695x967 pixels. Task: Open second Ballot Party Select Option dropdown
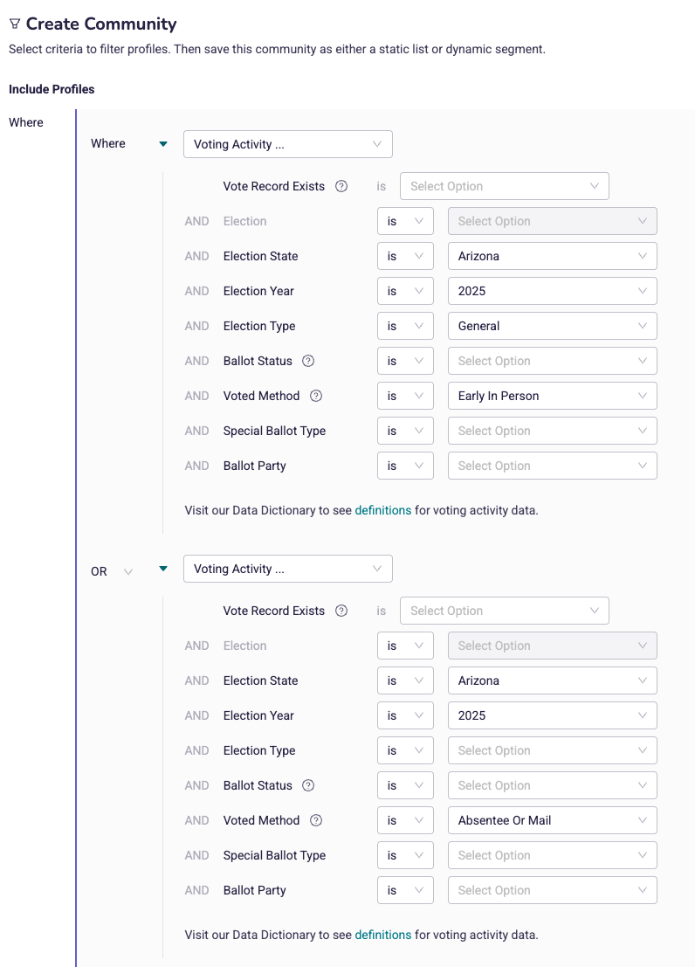[553, 890]
